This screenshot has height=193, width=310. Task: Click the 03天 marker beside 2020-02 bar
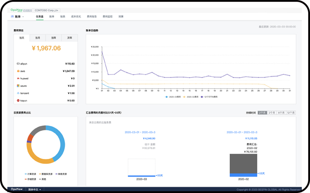261,174
